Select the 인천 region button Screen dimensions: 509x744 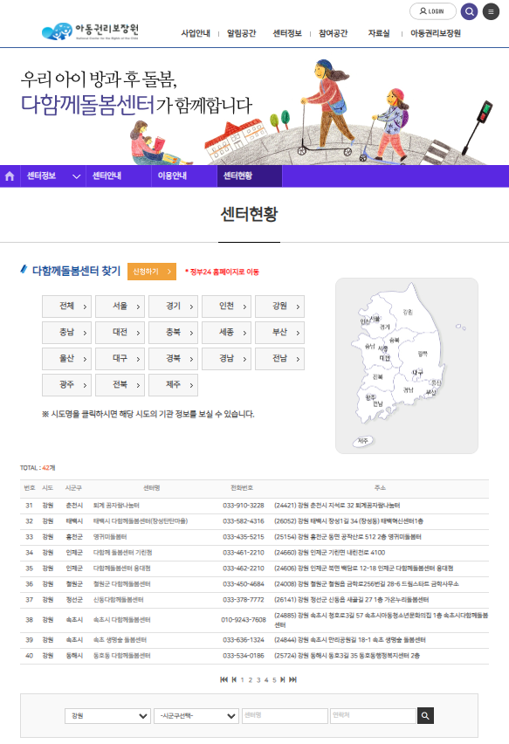226,307
